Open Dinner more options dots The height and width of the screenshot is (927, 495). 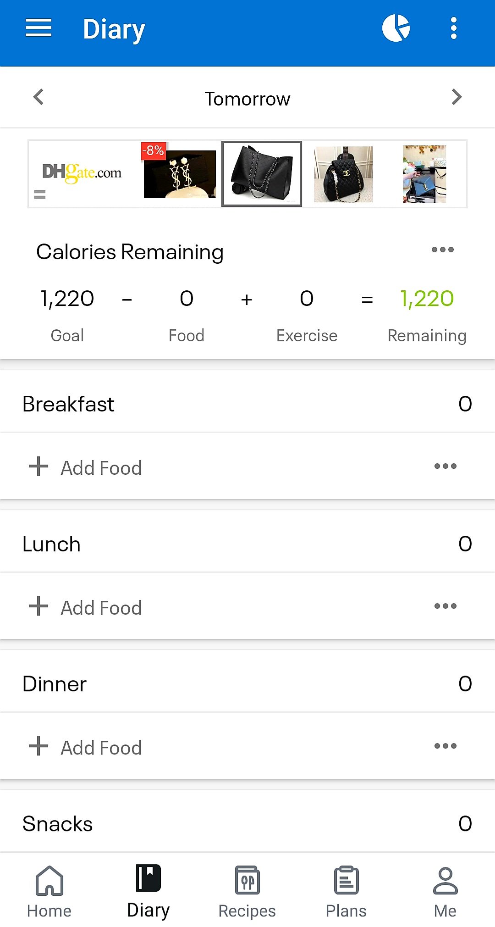click(x=445, y=746)
